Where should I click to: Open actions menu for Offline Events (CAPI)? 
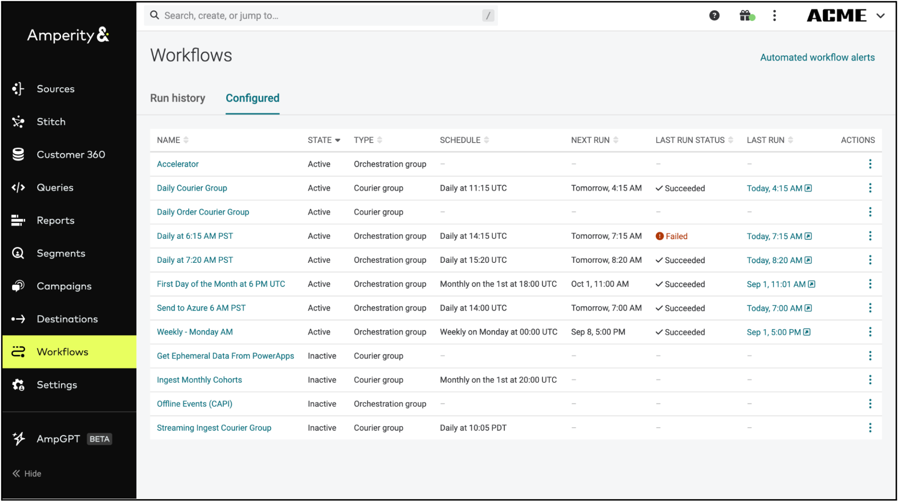(x=870, y=404)
